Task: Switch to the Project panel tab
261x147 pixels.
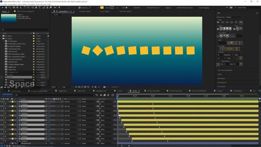Action: [x=4, y=11]
